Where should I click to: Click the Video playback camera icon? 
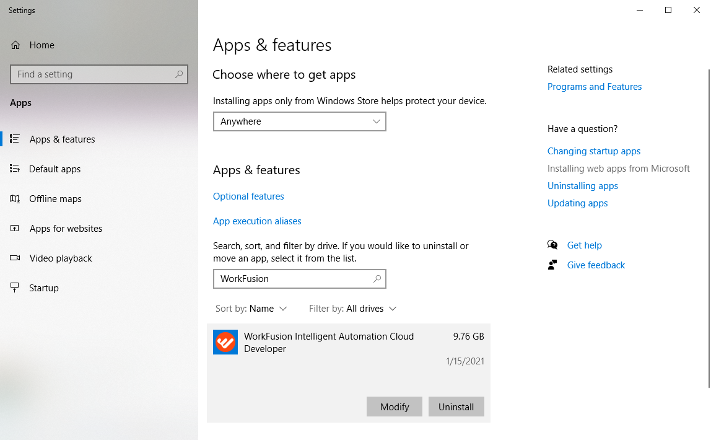(14, 258)
